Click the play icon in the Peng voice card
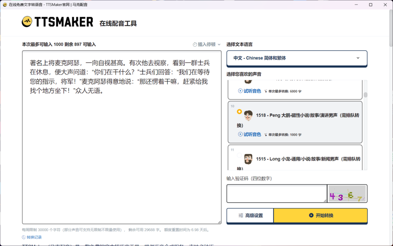 240,134
